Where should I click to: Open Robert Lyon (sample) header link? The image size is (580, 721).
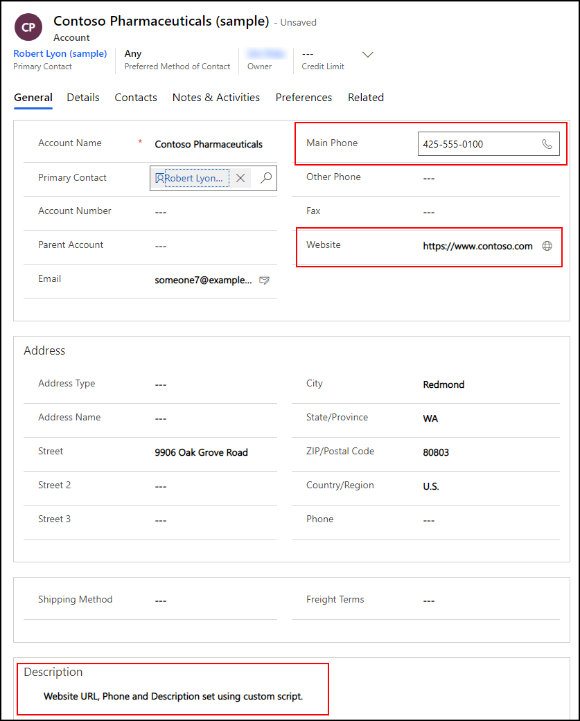point(60,53)
